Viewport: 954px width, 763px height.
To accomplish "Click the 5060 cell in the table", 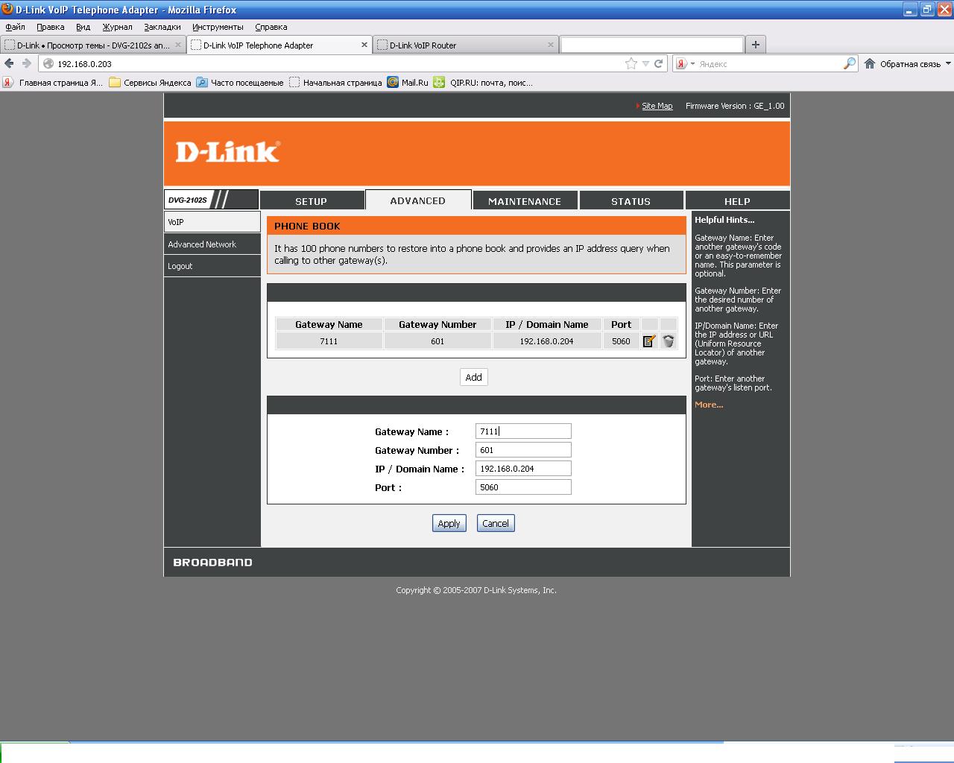I will pos(621,341).
